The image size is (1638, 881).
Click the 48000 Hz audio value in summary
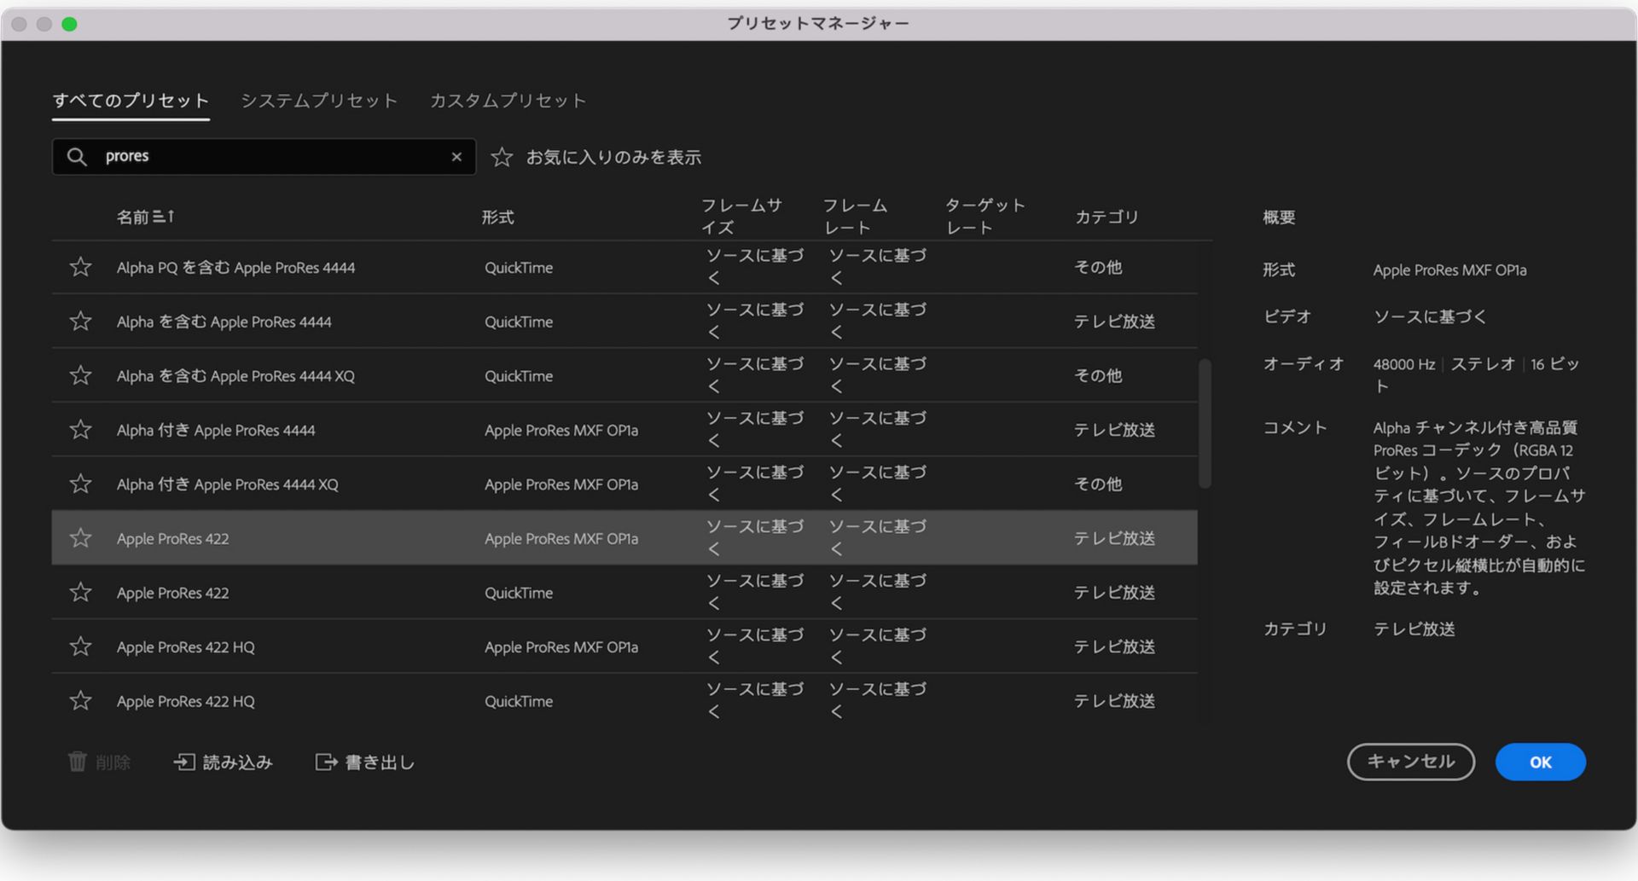1403,364
